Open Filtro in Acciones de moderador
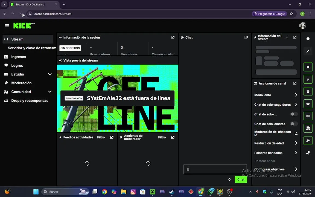The height and width of the screenshot is (197, 315). pyautogui.click(x=162, y=137)
